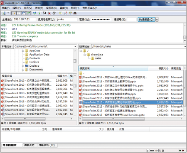The image size is (187, 153).
Task: Select the remote sharedata folder
Action: (x=97, y=54)
